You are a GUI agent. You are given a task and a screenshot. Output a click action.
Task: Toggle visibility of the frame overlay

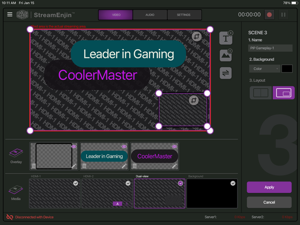[x=74, y=147]
